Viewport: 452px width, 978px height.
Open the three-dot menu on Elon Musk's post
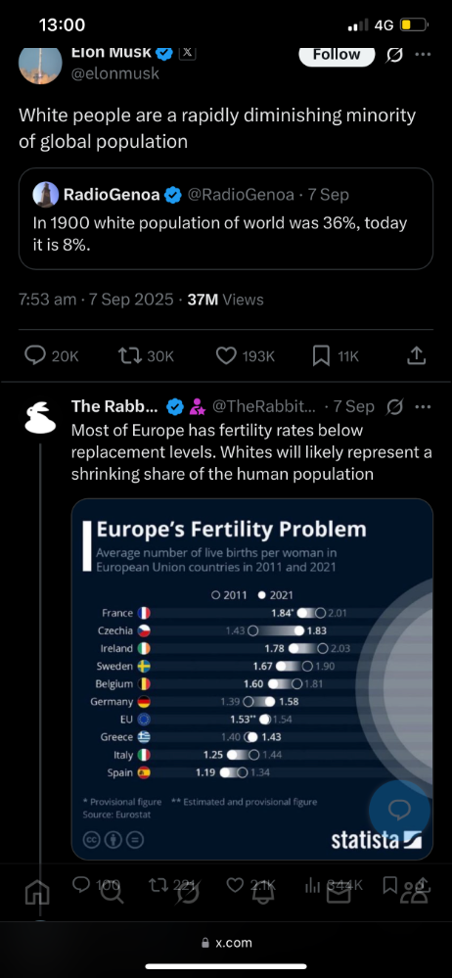pos(423,54)
